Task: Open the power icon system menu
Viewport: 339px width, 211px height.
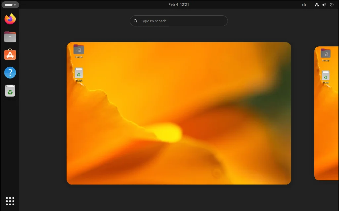Action: tap(332, 5)
